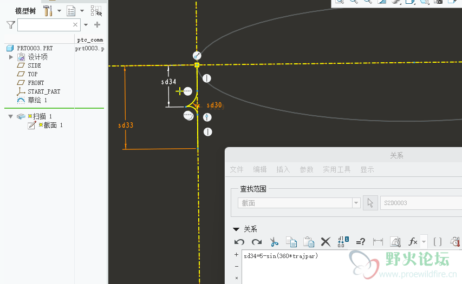This screenshot has width=462, height=284.
Task: Click the plus icon beside the search field
Action: click(x=97, y=25)
